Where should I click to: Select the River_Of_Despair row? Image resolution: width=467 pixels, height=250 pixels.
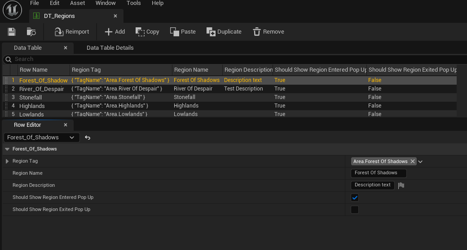coord(41,89)
